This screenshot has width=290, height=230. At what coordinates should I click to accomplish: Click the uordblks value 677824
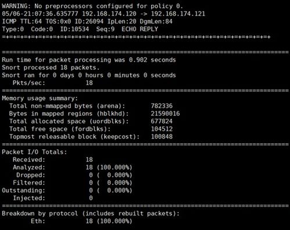coord(162,122)
